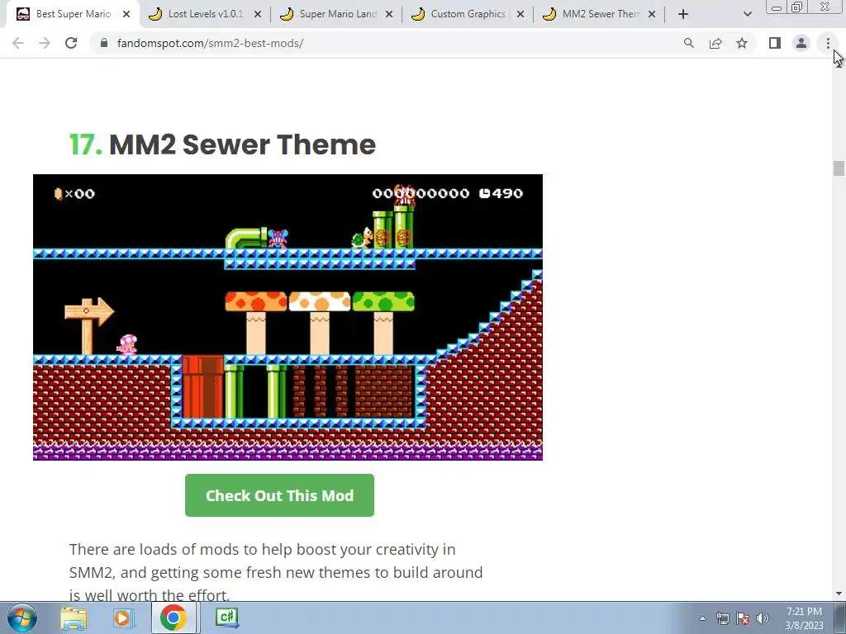The width and height of the screenshot is (846, 634).
Task: Bookmark this page with the star
Action: 742,43
